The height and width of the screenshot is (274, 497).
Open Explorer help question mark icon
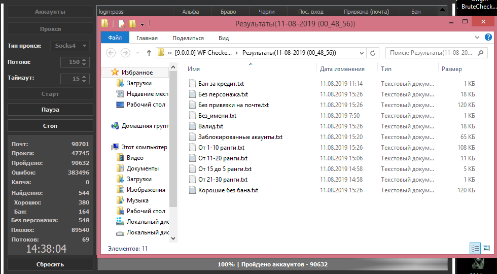point(488,38)
